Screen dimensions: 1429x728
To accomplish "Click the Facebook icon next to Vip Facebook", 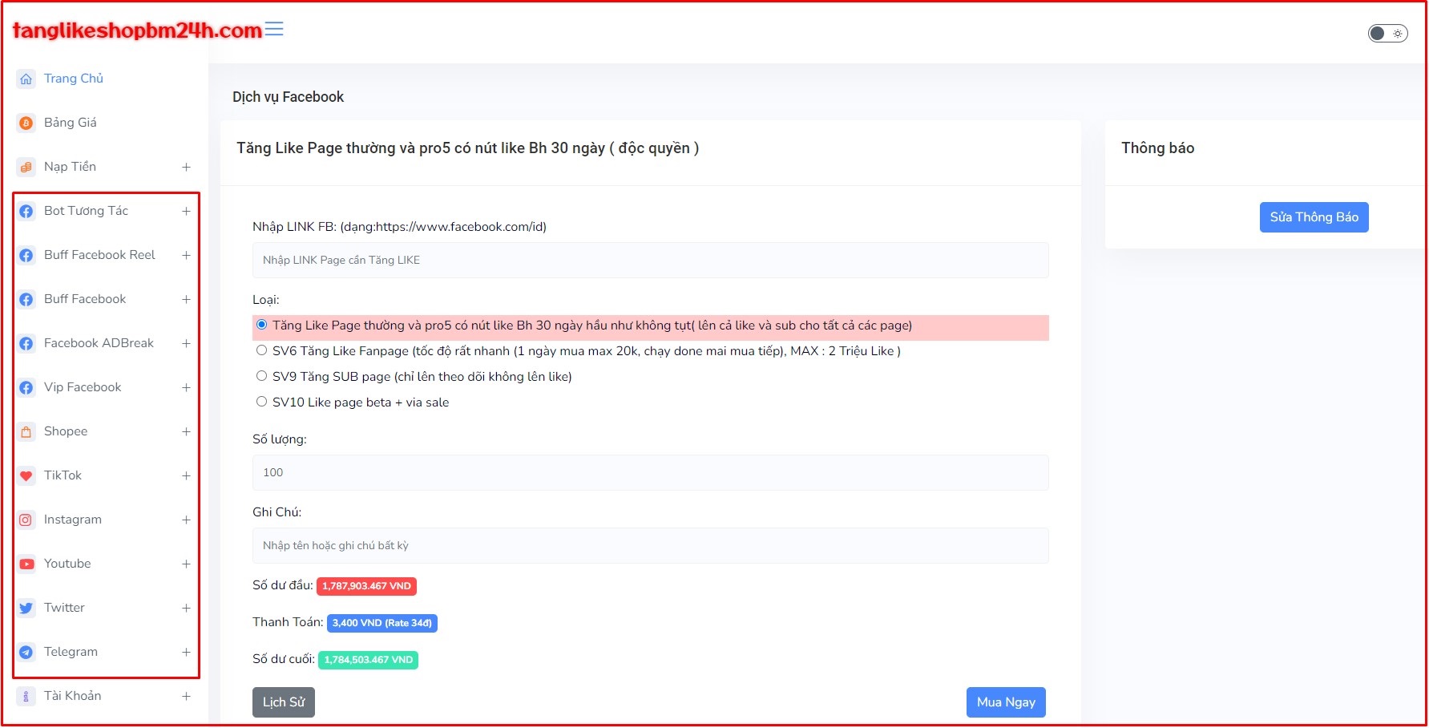I will pyautogui.click(x=26, y=387).
